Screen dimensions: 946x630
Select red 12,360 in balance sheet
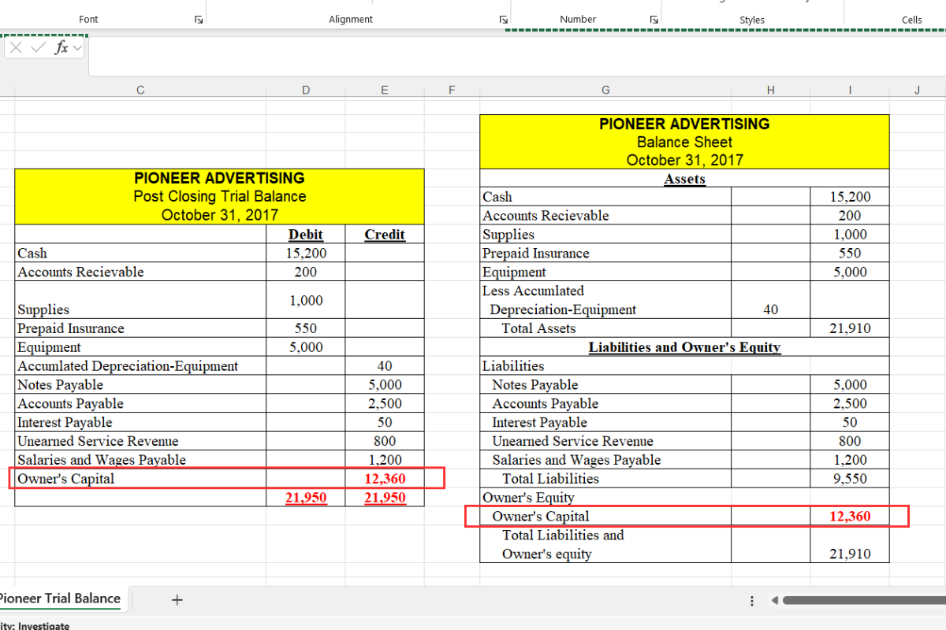[x=850, y=517]
